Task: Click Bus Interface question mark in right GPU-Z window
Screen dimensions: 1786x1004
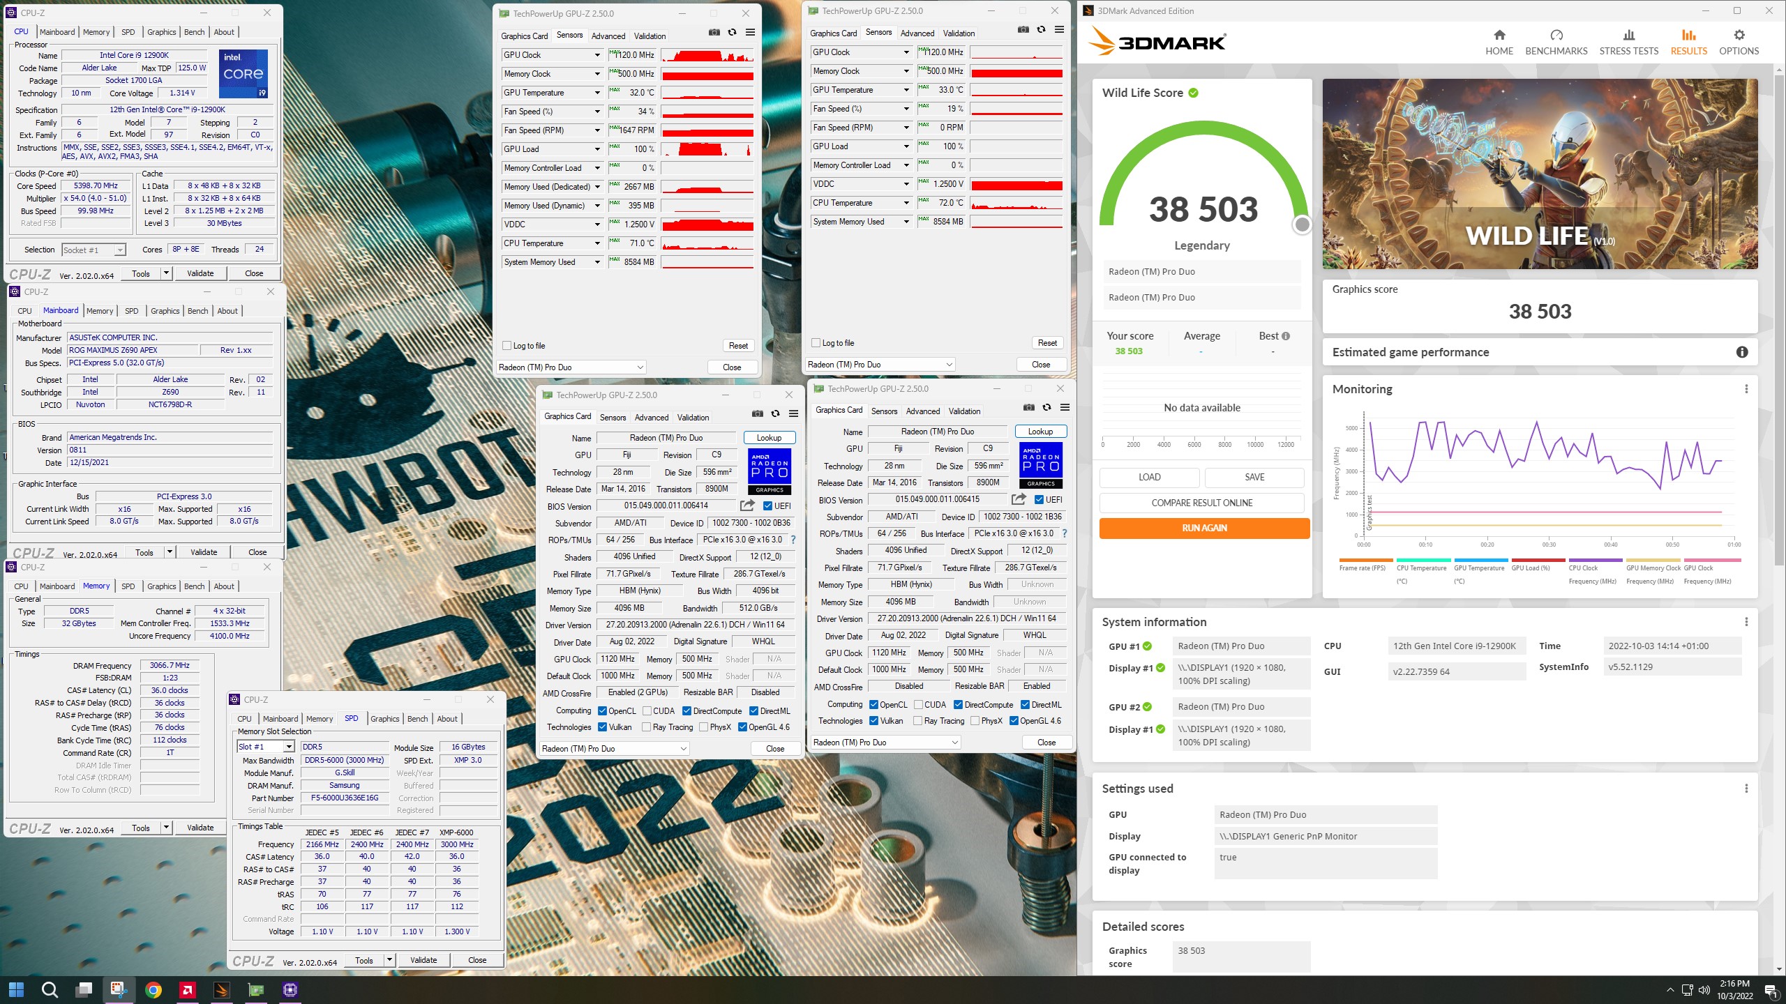Action: pos(1064,533)
